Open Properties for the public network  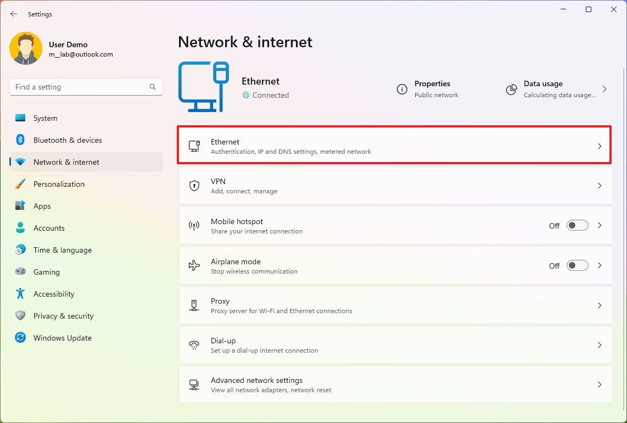point(432,88)
